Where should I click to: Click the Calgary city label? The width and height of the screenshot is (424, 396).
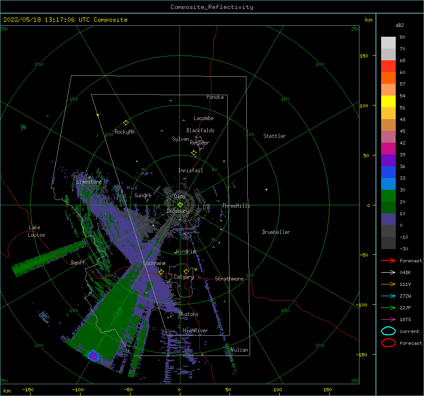184,277
